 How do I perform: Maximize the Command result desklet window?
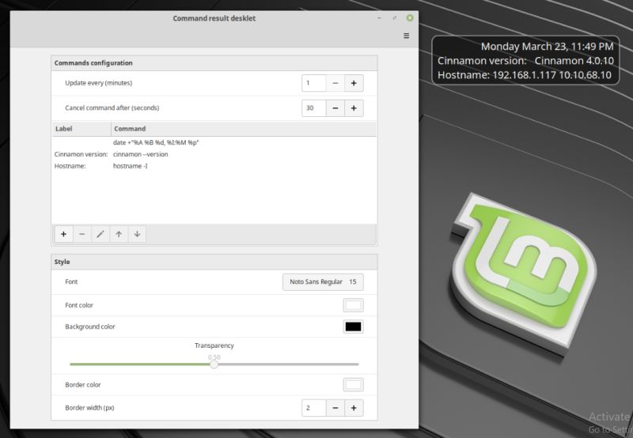pos(394,17)
